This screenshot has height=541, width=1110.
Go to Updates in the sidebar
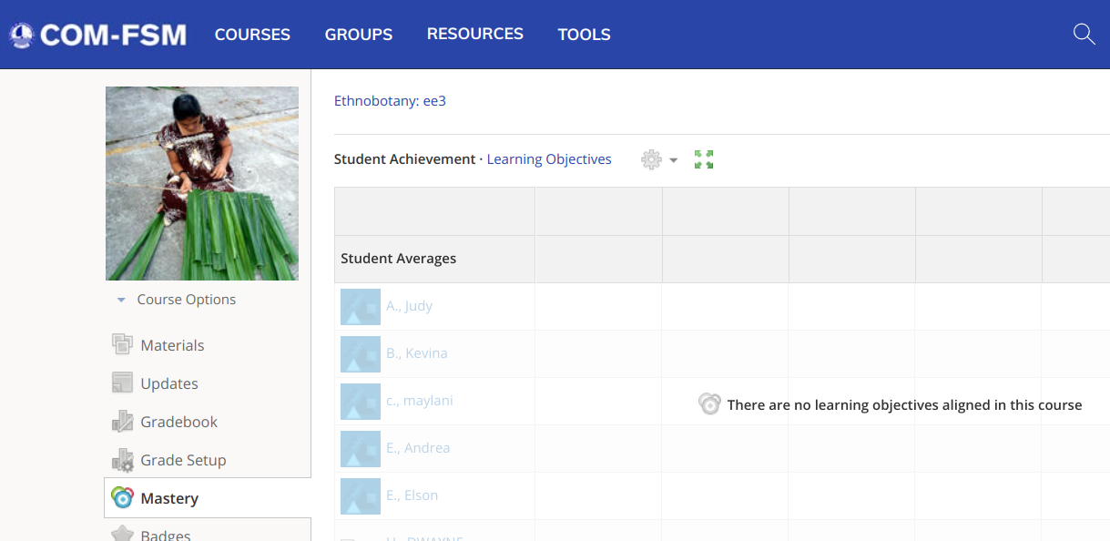169,383
